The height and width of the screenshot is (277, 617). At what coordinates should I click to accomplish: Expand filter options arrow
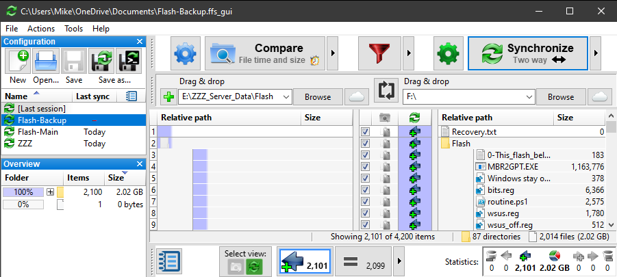tap(408, 53)
